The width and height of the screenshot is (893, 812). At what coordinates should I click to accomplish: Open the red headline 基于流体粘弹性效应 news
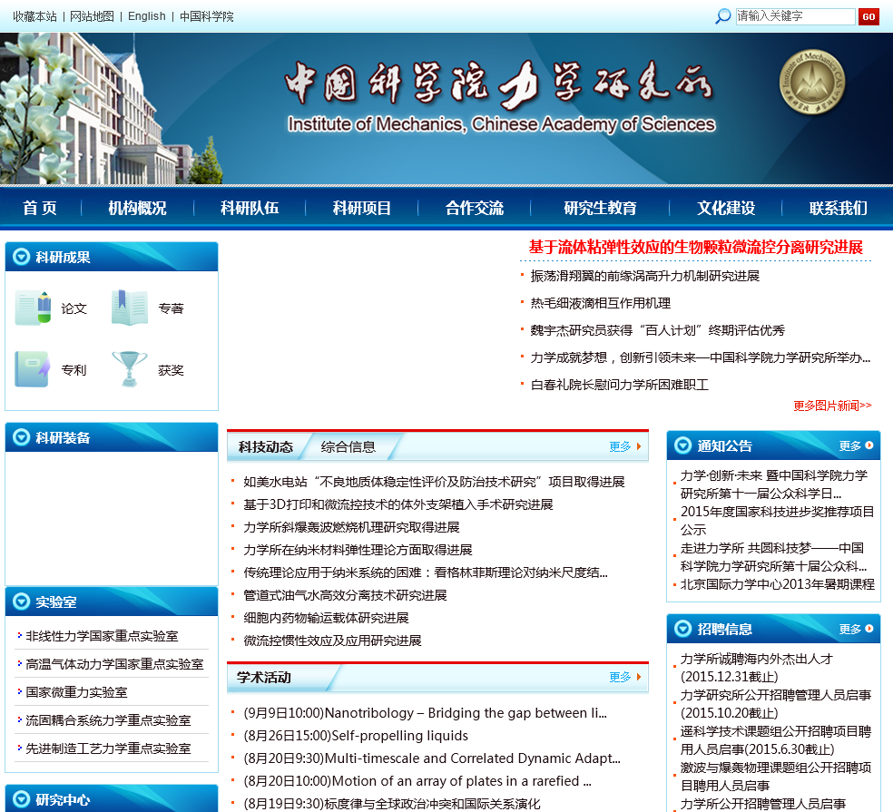[695, 247]
